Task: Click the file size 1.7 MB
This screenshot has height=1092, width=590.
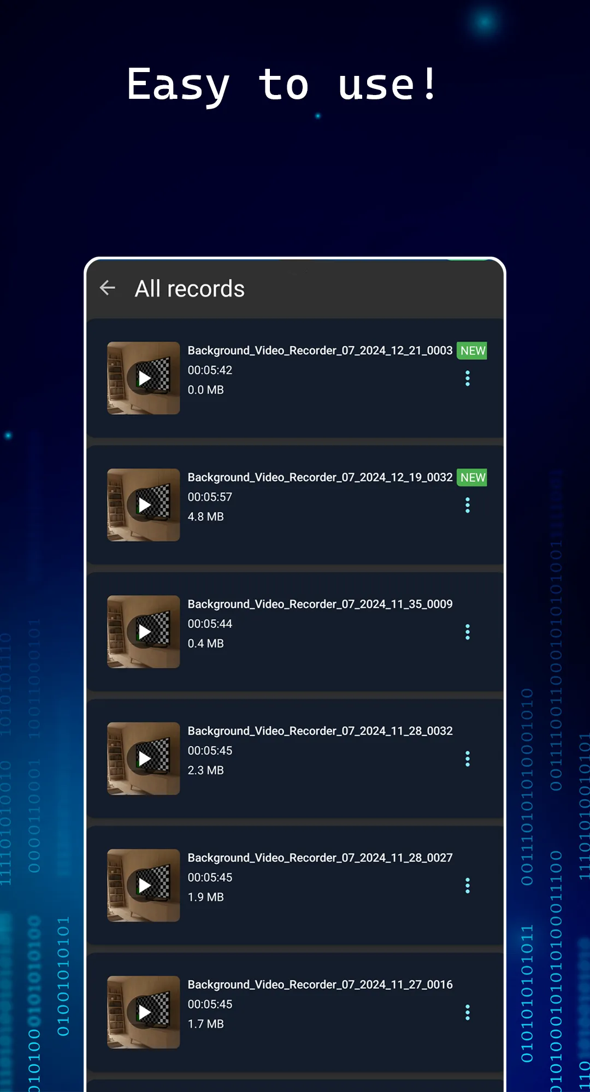Action: tap(206, 1024)
